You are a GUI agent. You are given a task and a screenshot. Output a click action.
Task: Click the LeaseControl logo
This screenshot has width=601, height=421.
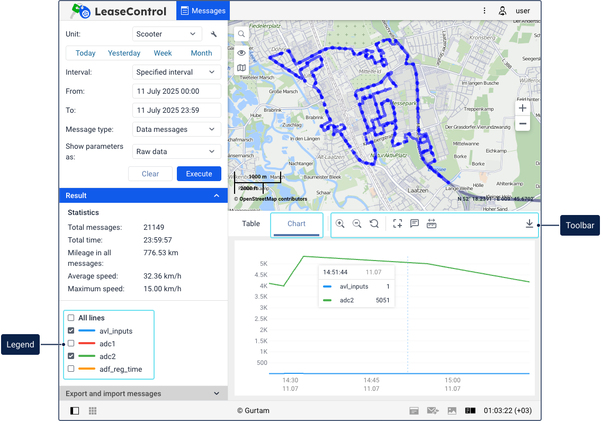tap(119, 11)
